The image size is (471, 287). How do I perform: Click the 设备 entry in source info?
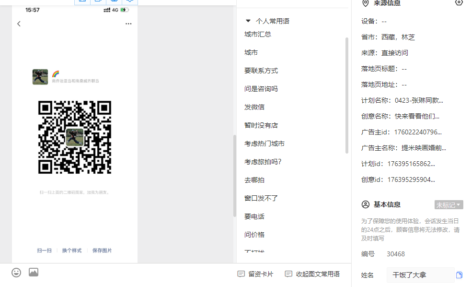(x=374, y=22)
